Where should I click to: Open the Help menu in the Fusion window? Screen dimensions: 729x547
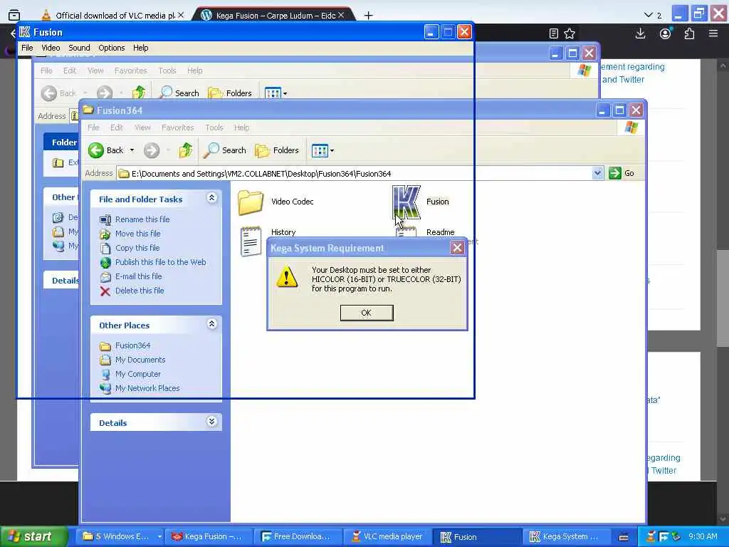pyautogui.click(x=140, y=48)
